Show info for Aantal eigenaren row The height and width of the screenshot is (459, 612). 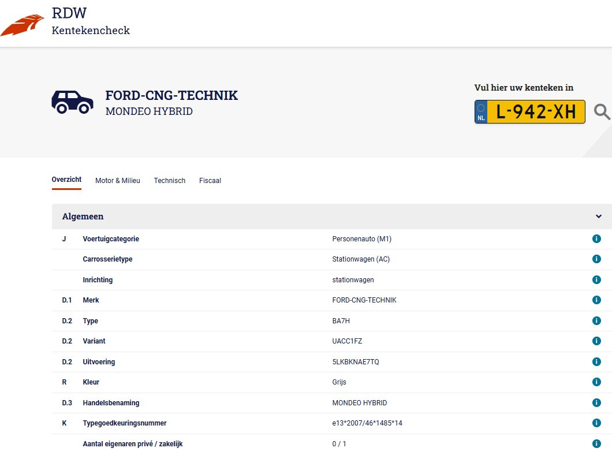[x=596, y=444]
